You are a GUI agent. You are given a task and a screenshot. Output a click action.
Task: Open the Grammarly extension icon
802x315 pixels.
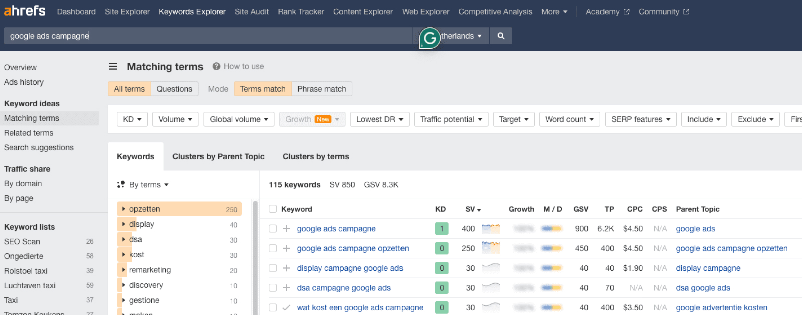(430, 38)
